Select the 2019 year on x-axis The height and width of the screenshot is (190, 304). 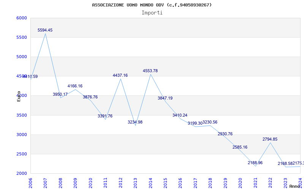225,183
